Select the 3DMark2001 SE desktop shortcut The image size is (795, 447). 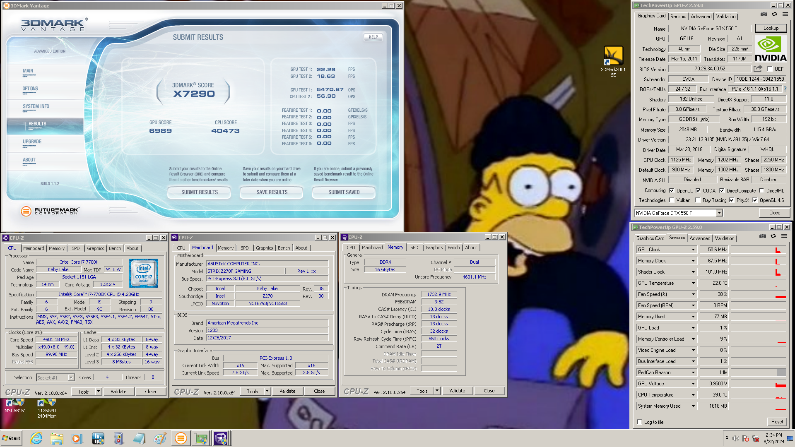613,62
